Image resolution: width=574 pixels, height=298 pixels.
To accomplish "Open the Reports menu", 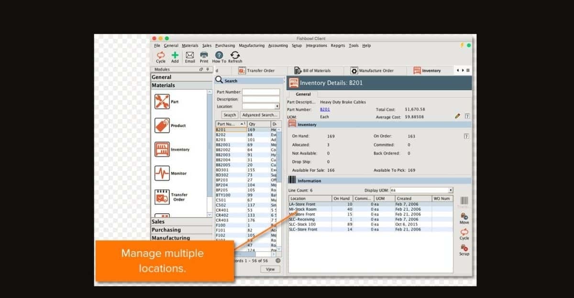I will 338,45.
